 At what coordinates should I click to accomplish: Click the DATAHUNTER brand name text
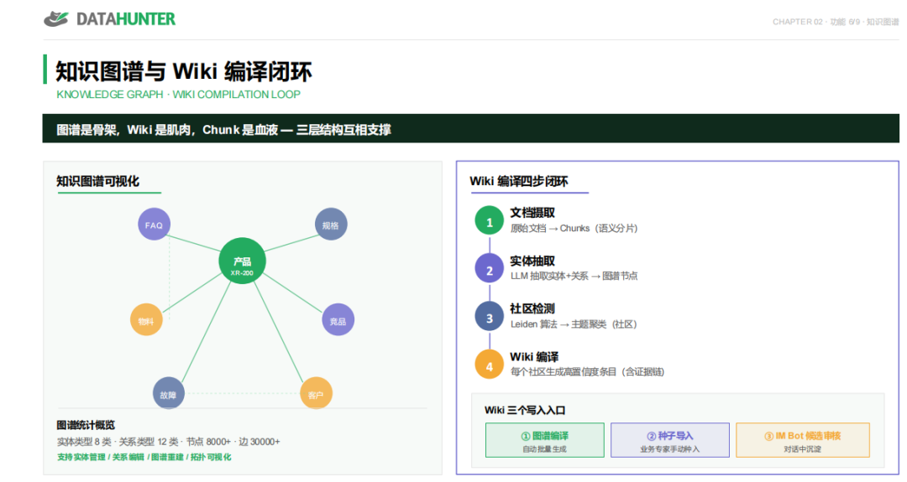pos(126,19)
